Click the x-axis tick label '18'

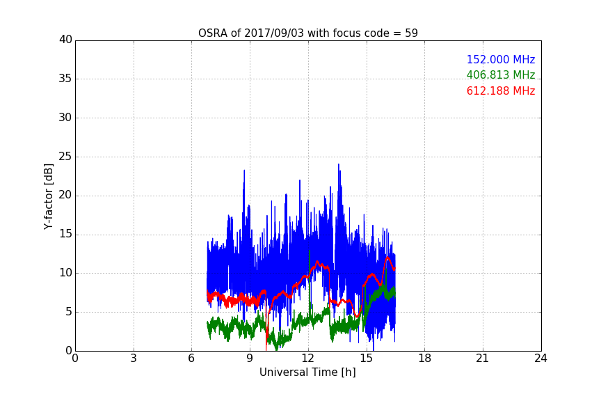tap(425, 359)
